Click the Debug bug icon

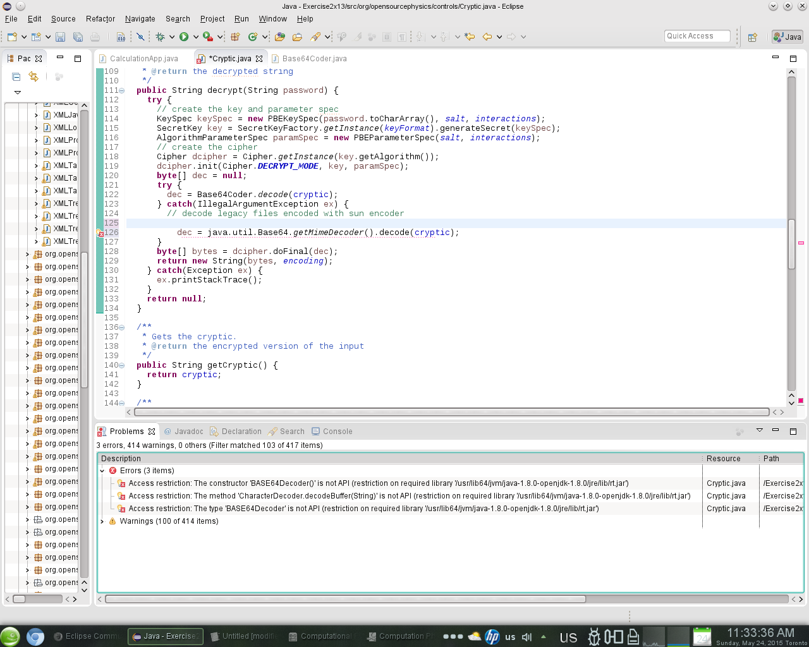click(x=160, y=37)
